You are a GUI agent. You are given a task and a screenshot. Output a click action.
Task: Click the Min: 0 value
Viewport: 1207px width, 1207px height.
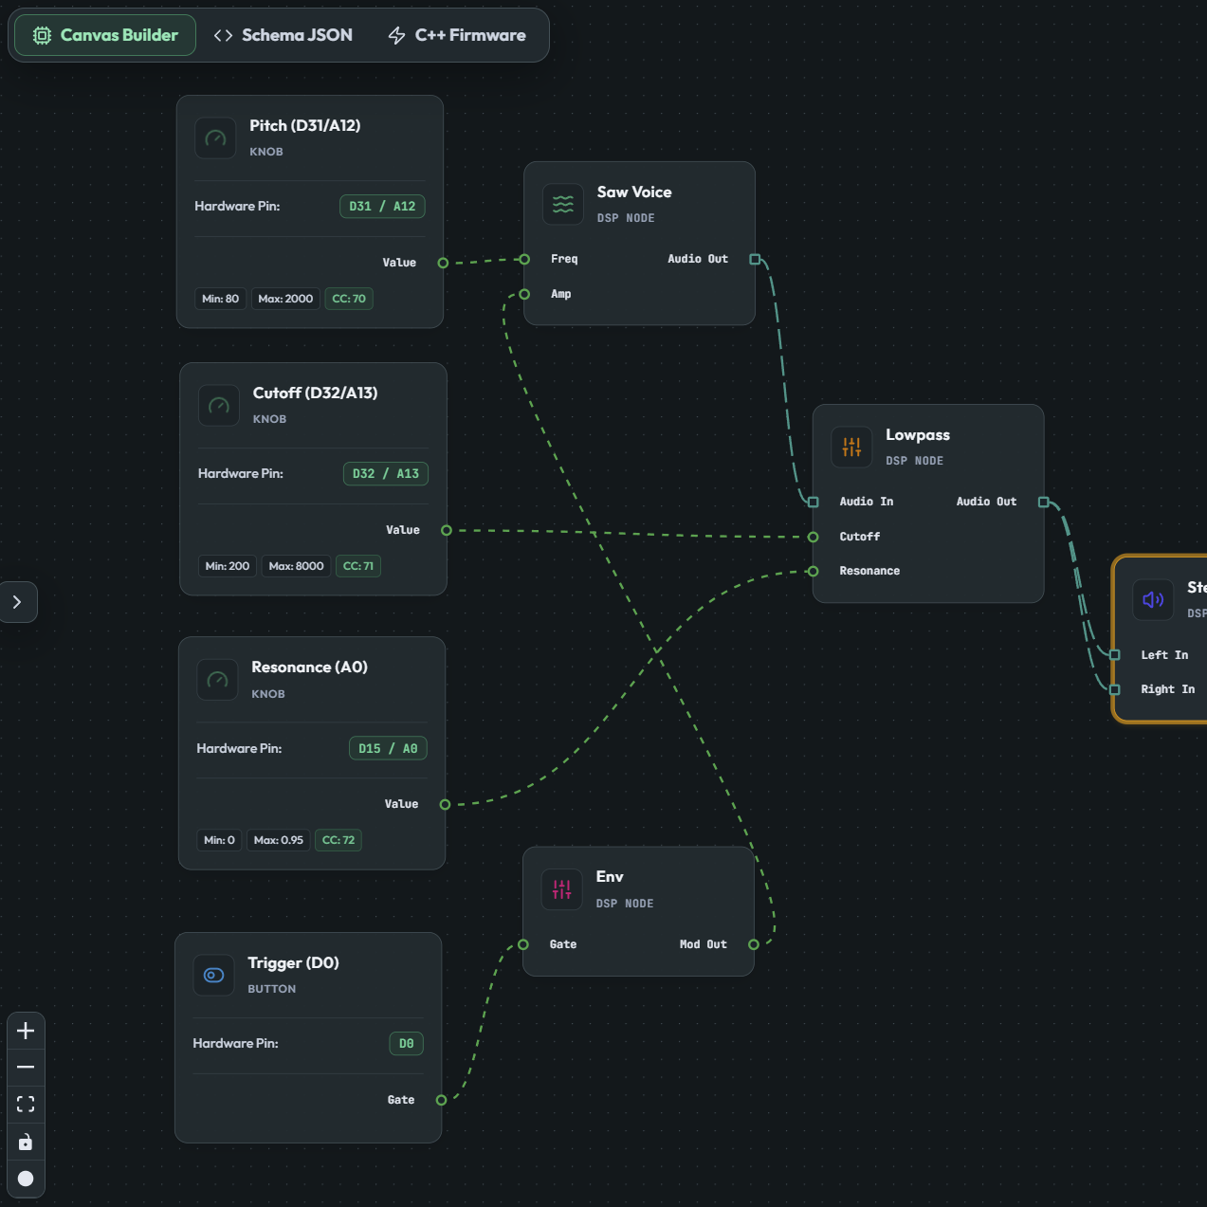tap(219, 840)
